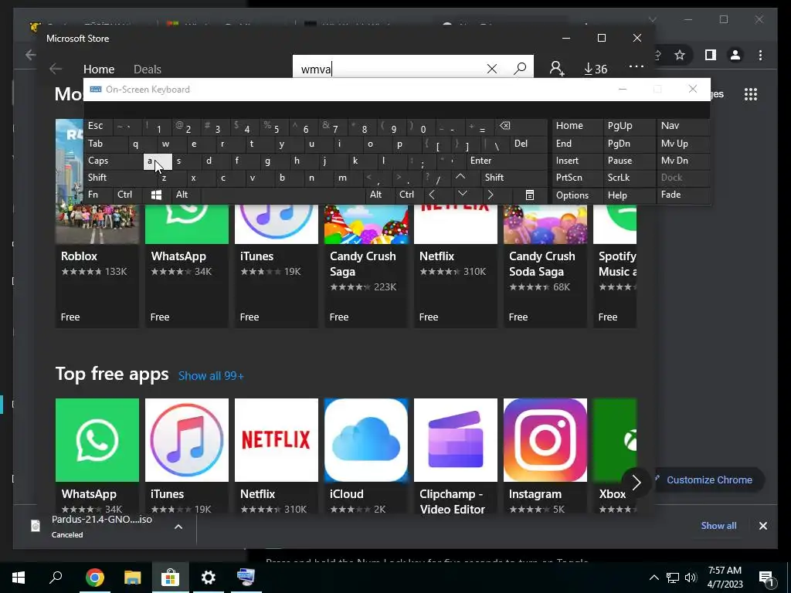
Task: Open Settings gear on the taskbar
Action: 209,578
